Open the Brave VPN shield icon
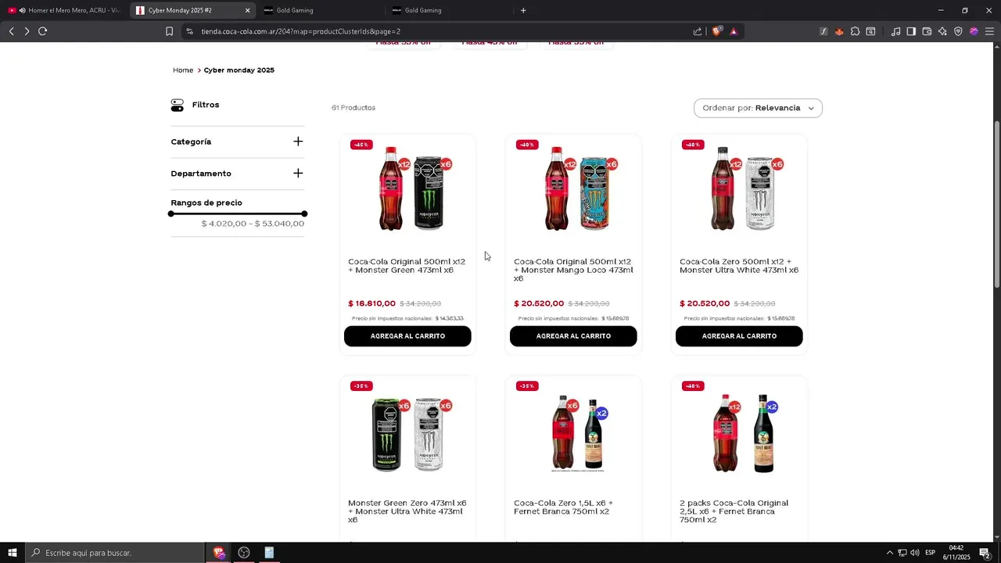 coord(958,31)
